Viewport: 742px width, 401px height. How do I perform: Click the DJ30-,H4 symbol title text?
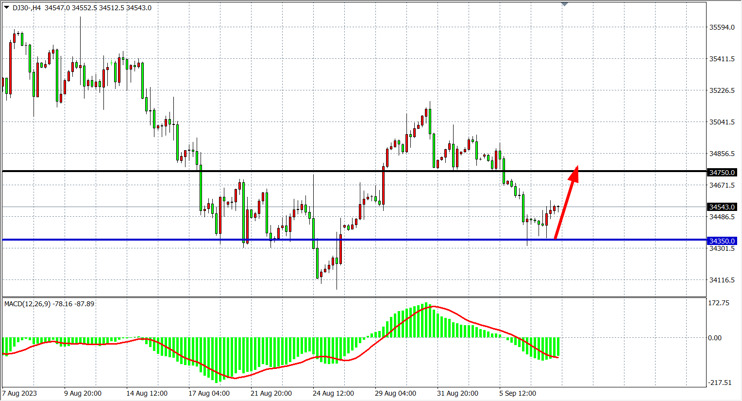click(x=27, y=8)
